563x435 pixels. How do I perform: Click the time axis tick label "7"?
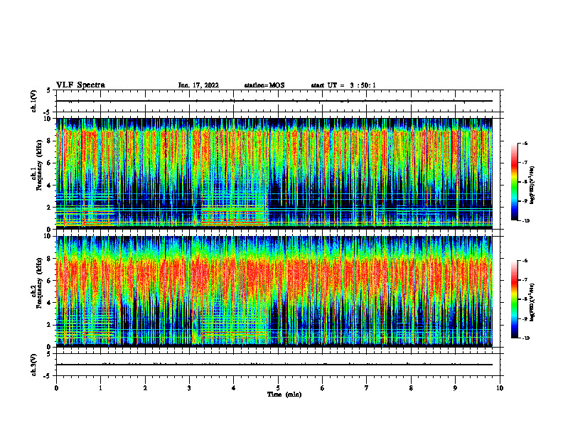pos(367,388)
